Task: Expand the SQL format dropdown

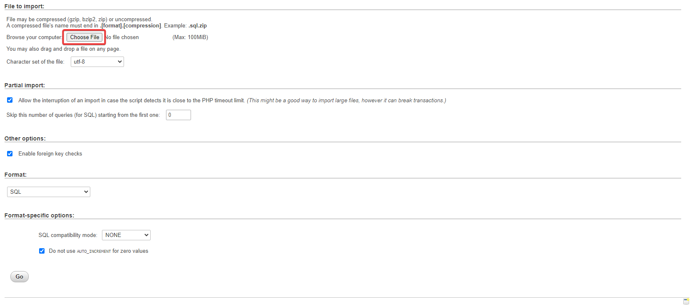Action: click(49, 192)
